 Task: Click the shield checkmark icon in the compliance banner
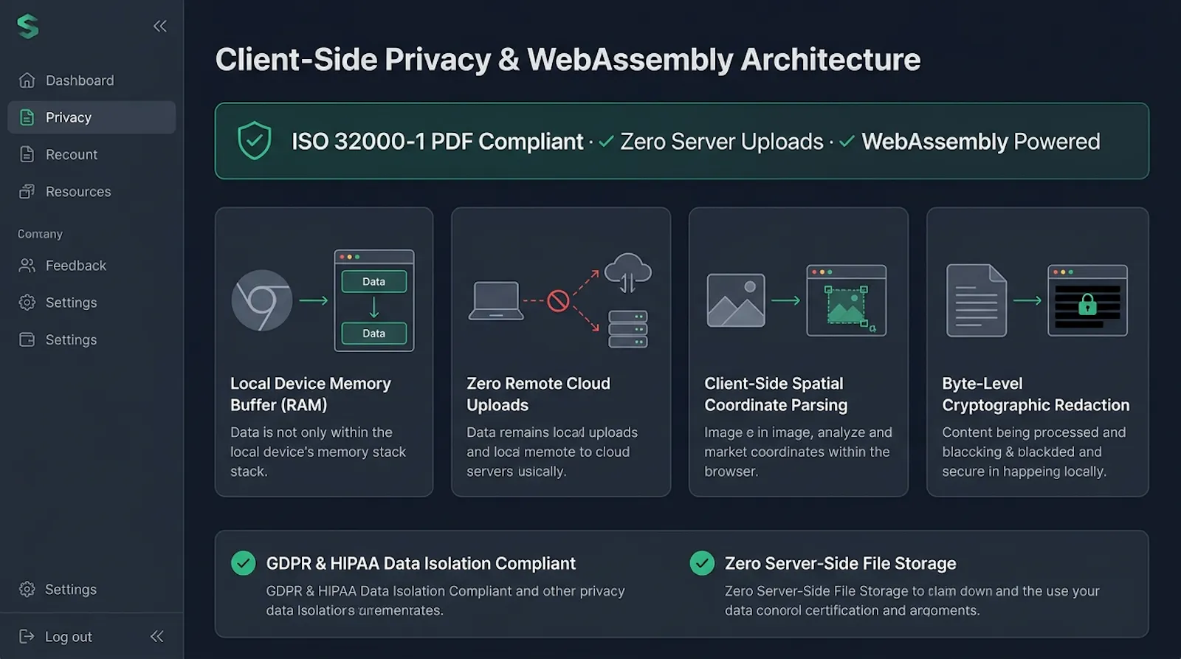click(x=255, y=140)
